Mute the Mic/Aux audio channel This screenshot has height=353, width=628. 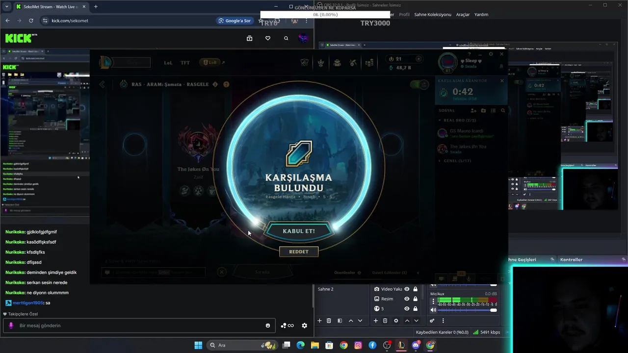pos(433,310)
